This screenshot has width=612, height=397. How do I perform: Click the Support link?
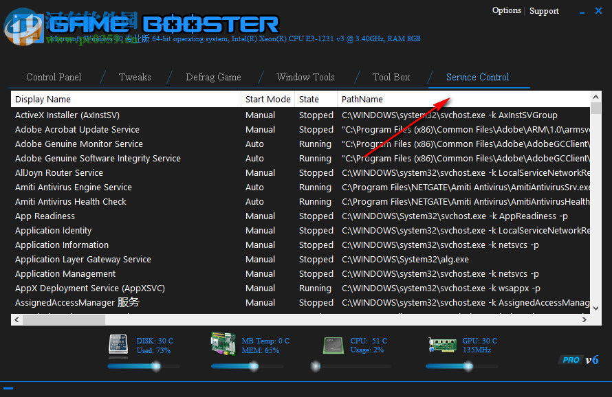544,10
